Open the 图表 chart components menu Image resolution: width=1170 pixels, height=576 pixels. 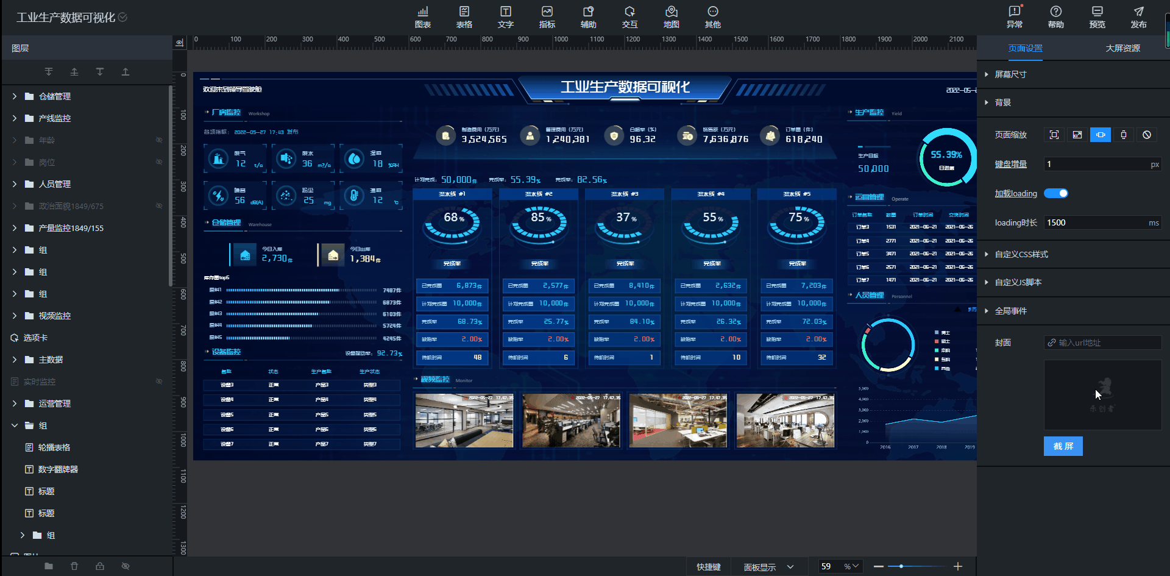click(422, 17)
